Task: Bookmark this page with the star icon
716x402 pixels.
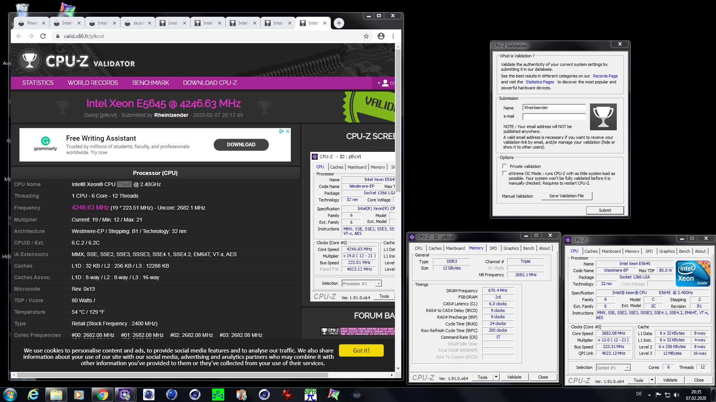Action: [x=366, y=36]
